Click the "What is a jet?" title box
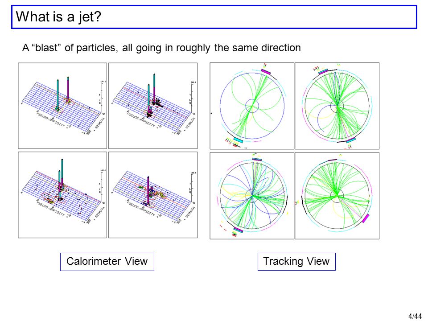 click(x=214, y=16)
